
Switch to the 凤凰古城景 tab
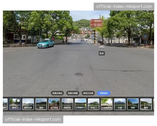[73, 93]
